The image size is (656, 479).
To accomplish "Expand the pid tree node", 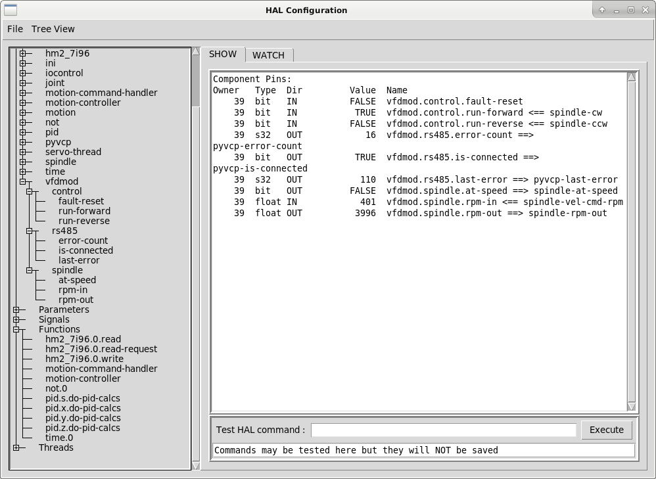I will (22, 132).
